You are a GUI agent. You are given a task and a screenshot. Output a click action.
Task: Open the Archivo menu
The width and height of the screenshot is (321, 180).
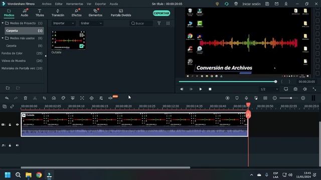[47, 4]
